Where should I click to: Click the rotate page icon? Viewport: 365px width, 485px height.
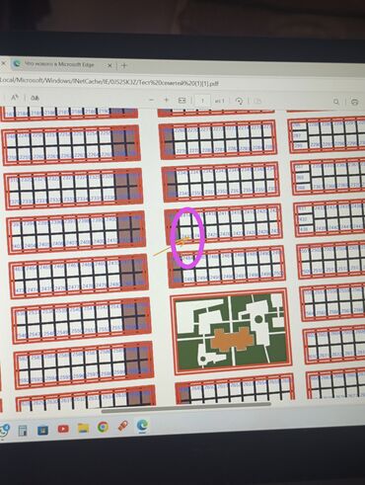(x=240, y=101)
